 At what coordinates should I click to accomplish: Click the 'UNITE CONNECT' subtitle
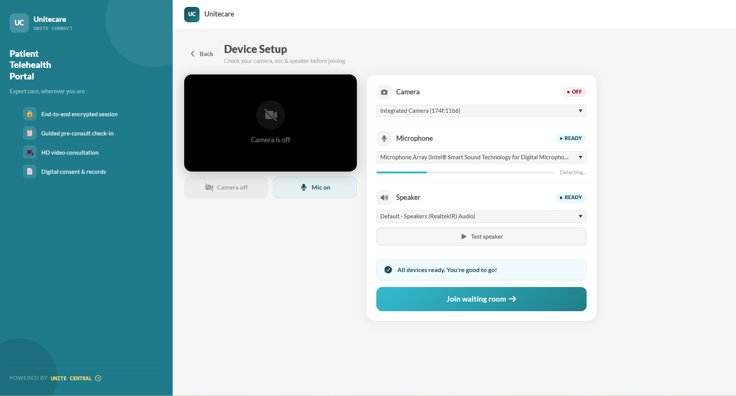pyautogui.click(x=53, y=28)
